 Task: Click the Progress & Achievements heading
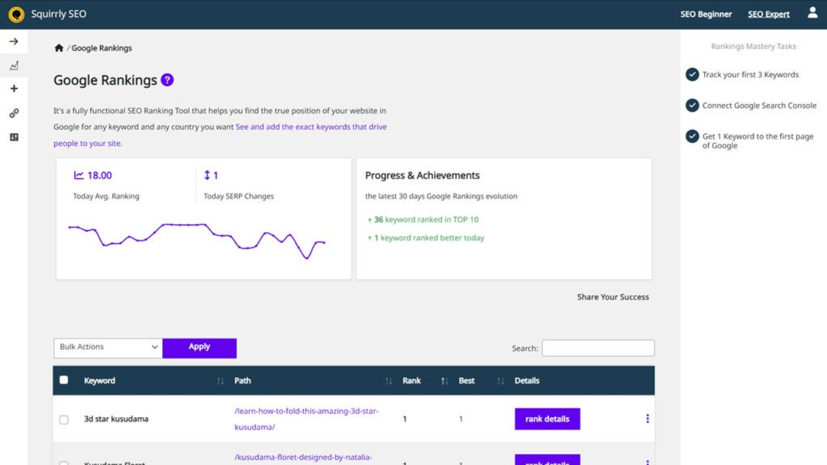click(423, 176)
